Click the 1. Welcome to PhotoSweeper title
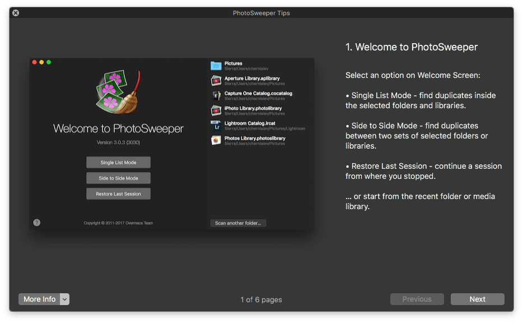This screenshot has width=523, height=323. 411,47
